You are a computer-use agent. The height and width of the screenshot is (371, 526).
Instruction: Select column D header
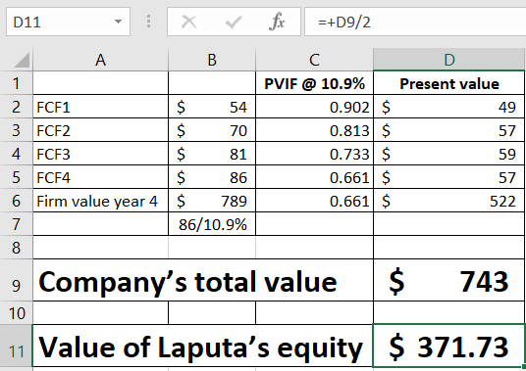coord(449,60)
